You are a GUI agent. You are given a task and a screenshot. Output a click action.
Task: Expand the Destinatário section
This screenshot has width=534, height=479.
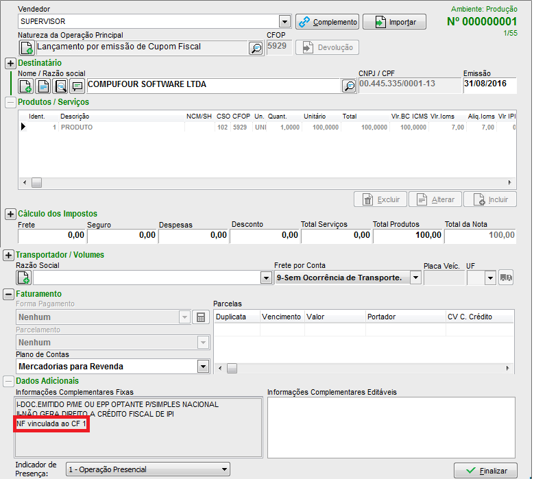[10, 63]
